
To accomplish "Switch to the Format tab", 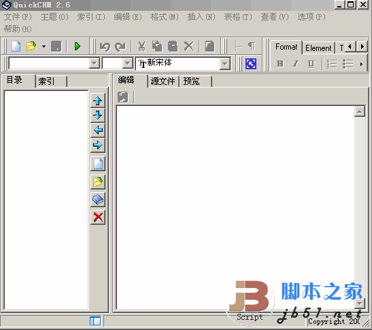I will [x=286, y=47].
